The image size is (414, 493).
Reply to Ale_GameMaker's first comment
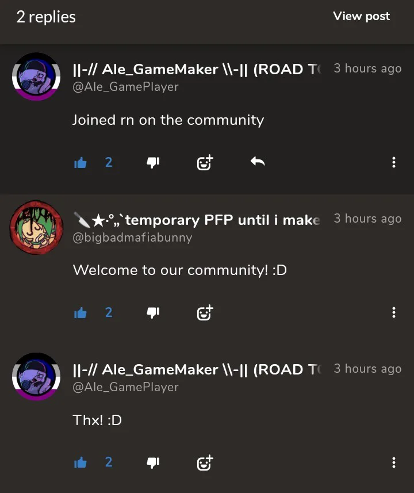[258, 162]
